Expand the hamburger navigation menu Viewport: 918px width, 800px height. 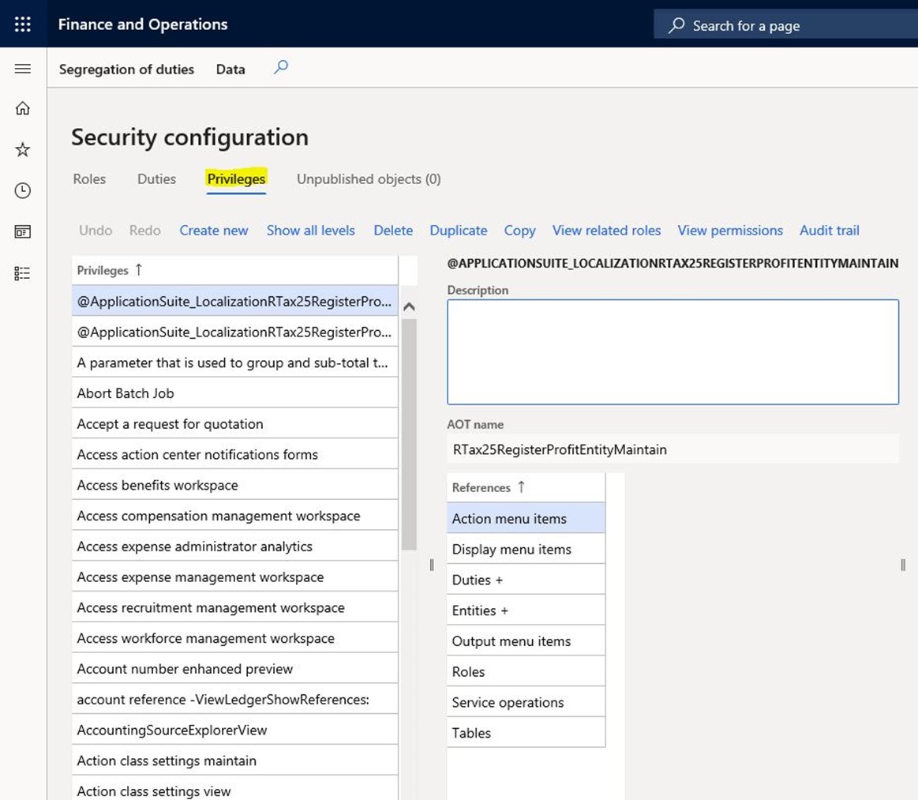click(23, 69)
